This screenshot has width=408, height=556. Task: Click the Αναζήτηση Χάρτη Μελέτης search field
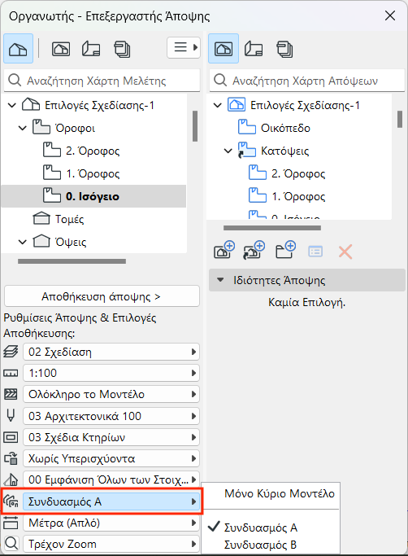(x=102, y=81)
